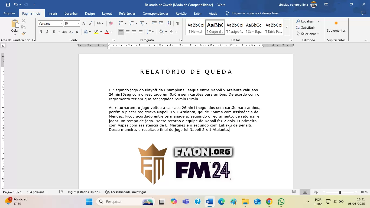Open the Arquivo tab
The width and height of the screenshot is (370, 208).
pos(9,13)
